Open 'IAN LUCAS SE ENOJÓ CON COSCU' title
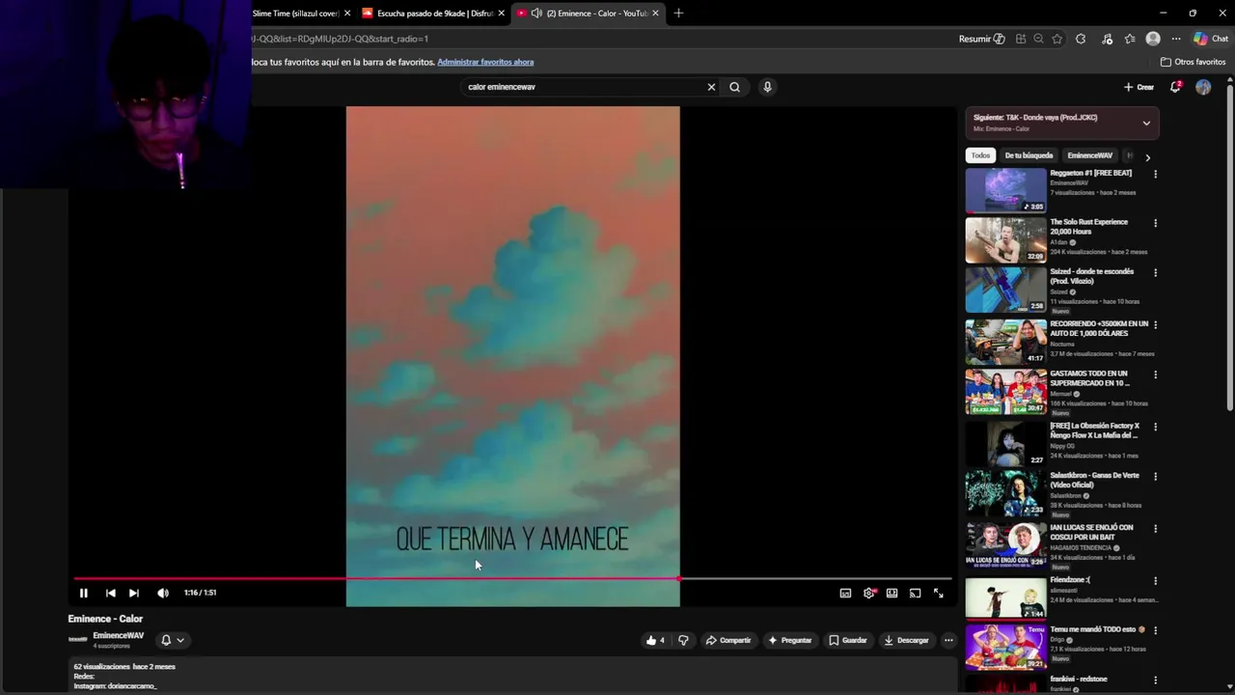The image size is (1235, 695). 1091,532
